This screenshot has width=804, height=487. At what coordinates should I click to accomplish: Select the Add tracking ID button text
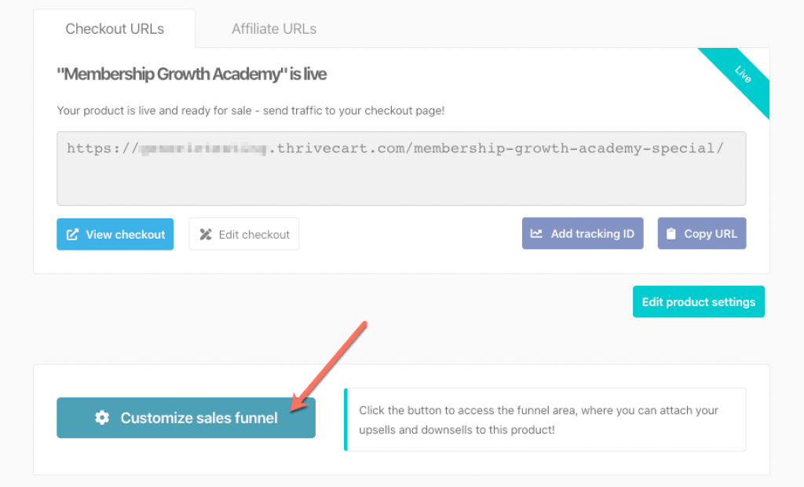coord(592,233)
